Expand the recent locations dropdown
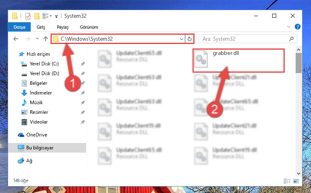The width and height of the screenshot is (311, 193). 37,39
